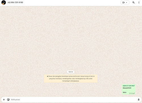The width and height of the screenshot is (142, 103).
Task: Select the Masuk2929 message text
Action: [x=127, y=88]
